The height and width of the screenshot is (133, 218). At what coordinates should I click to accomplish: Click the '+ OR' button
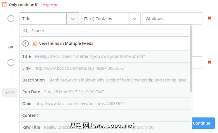pos(9,93)
